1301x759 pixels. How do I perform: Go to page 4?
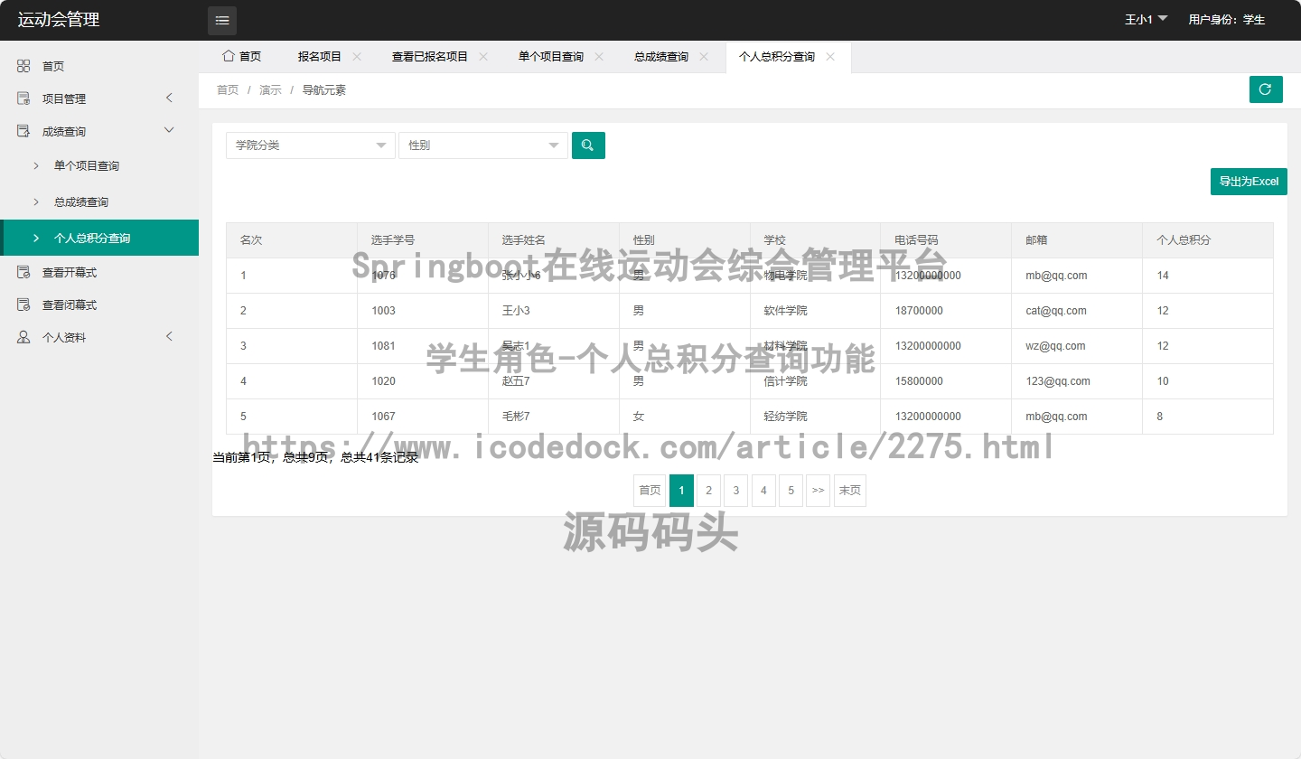(x=763, y=491)
